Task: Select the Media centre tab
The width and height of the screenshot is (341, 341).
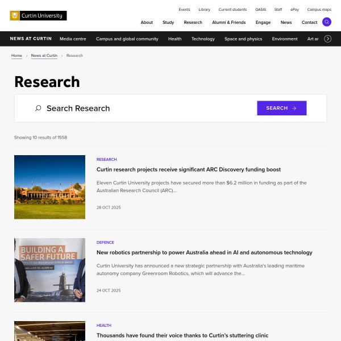Action: click(73, 39)
